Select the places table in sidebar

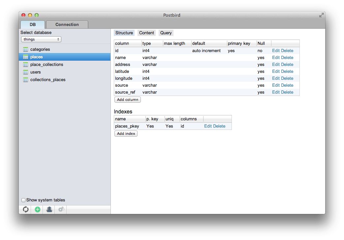coord(36,57)
